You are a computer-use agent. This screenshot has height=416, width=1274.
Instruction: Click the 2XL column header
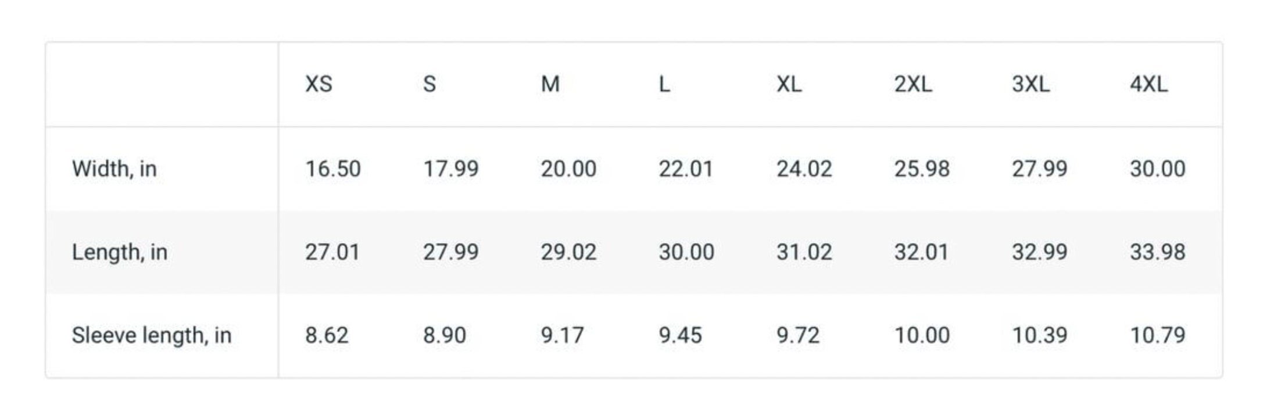912,84
